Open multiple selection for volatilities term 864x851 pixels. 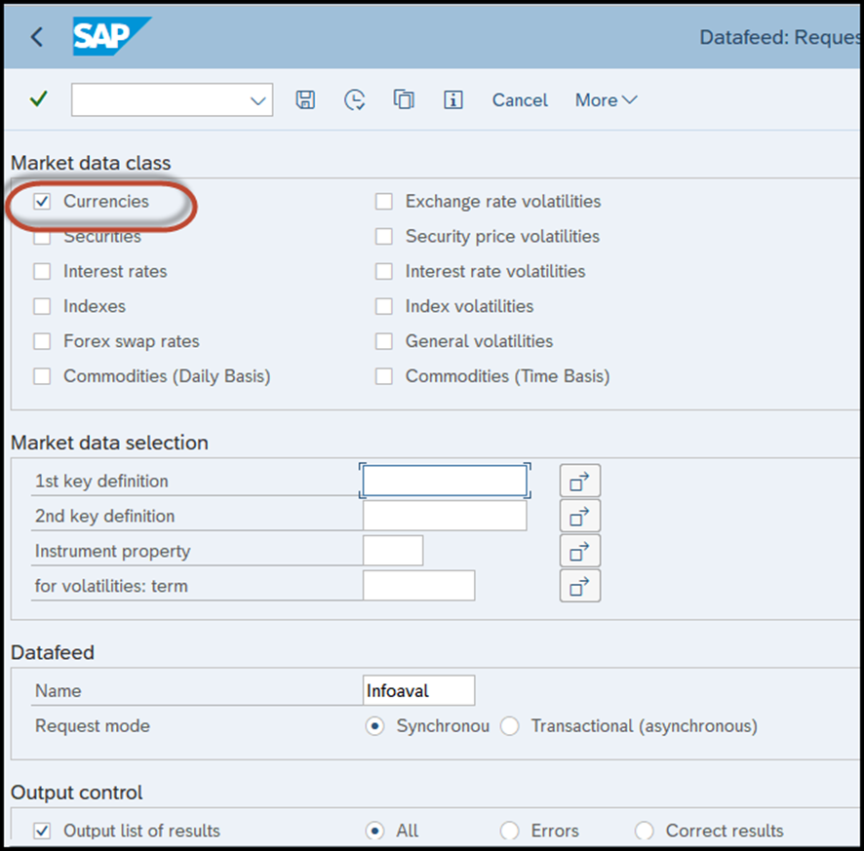(x=580, y=586)
